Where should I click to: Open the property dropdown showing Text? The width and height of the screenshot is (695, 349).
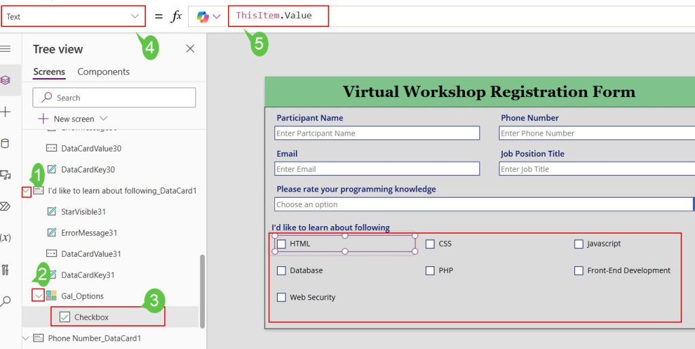[73, 16]
